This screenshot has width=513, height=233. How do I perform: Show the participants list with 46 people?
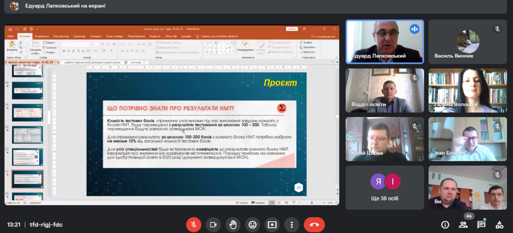[463, 225]
